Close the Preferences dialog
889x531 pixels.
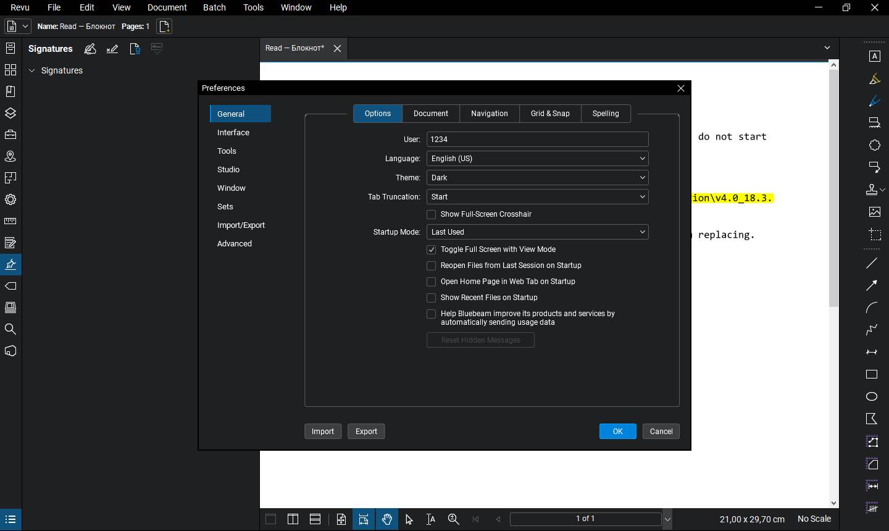pos(681,88)
